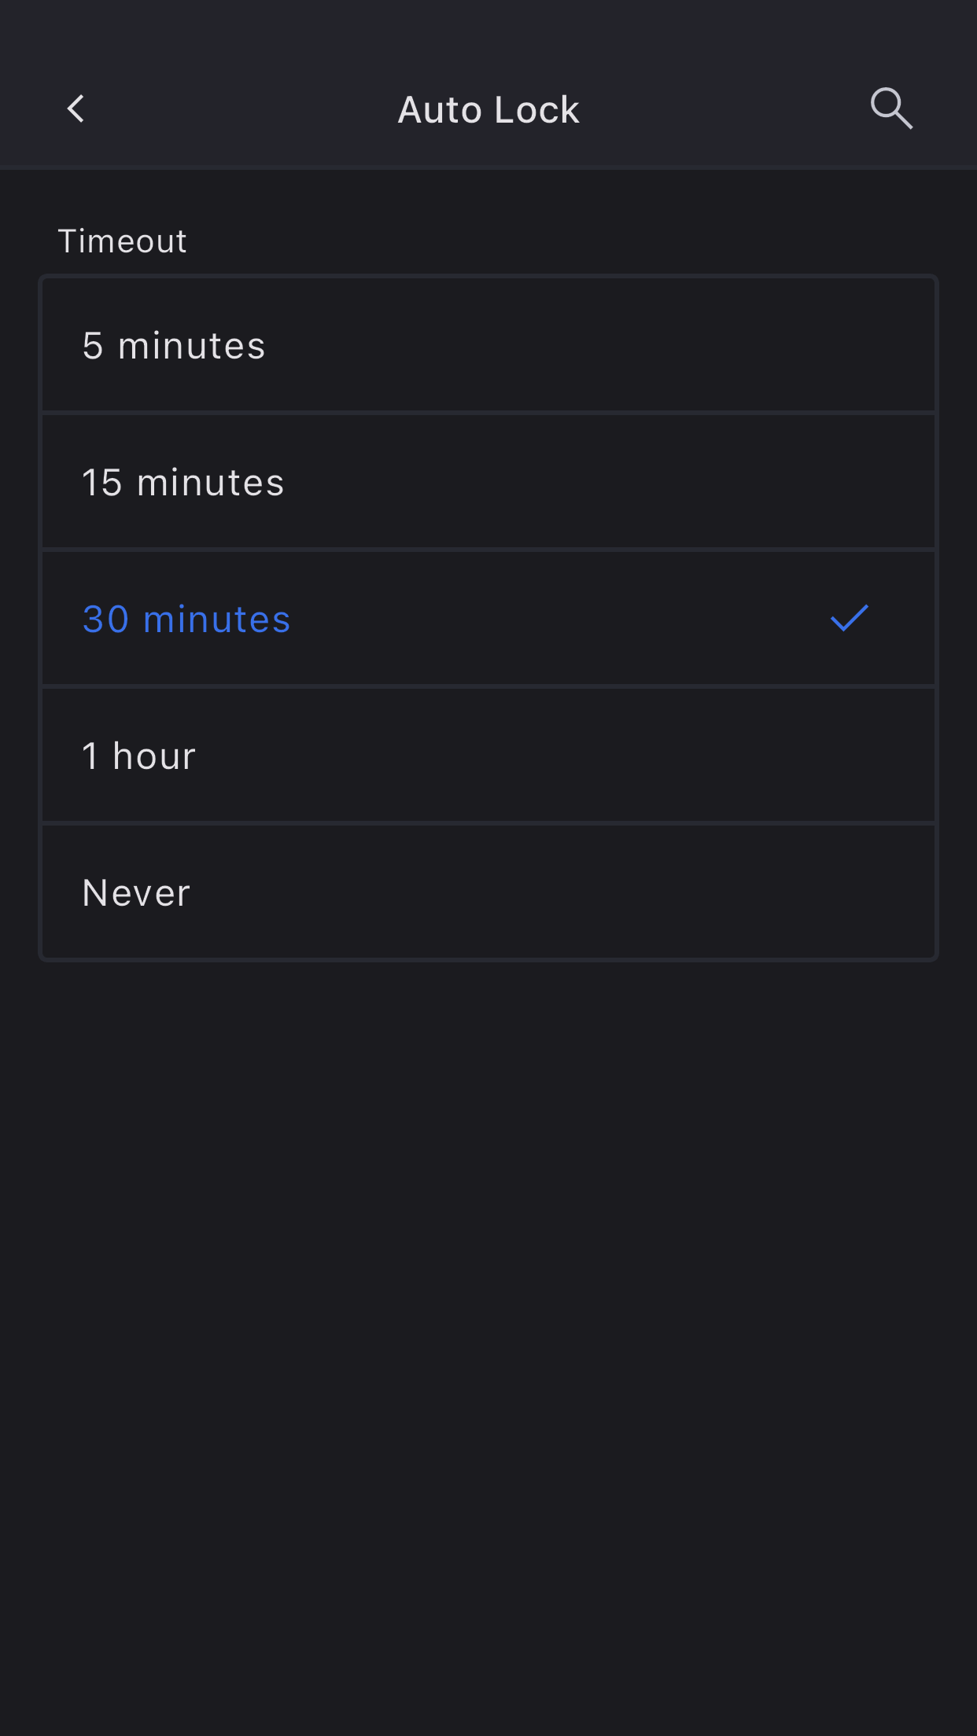
Task: Select Never to disable auto lock
Action: pos(488,892)
